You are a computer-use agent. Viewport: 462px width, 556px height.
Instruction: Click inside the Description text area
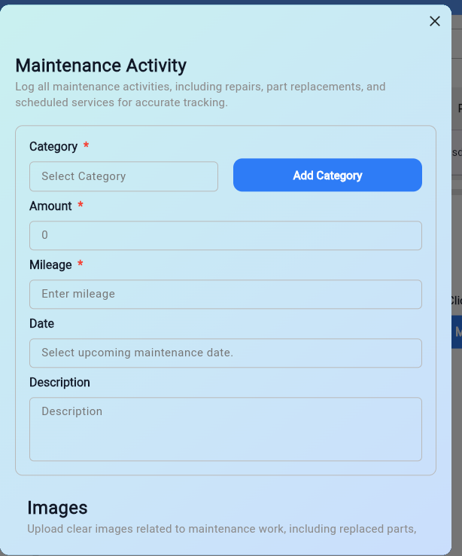pyautogui.click(x=225, y=429)
